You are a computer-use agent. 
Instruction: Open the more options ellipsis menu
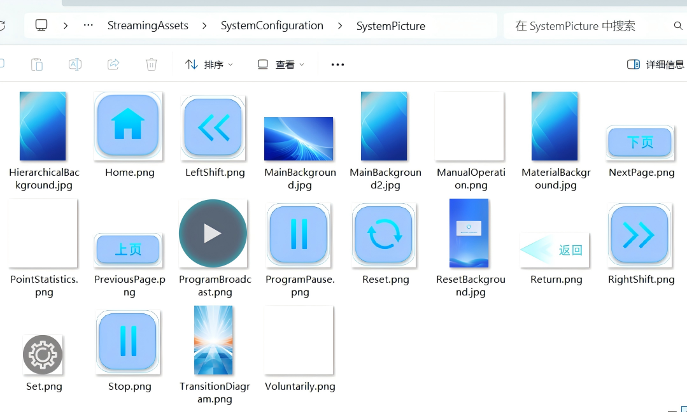click(x=337, y=64)
